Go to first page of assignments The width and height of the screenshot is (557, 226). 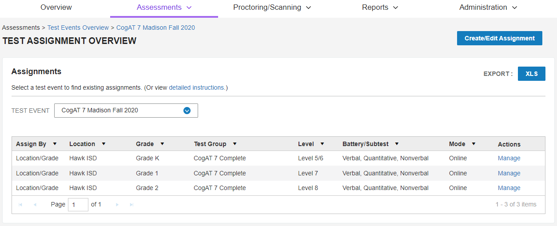pyautogui.click(x=20, y=205)
